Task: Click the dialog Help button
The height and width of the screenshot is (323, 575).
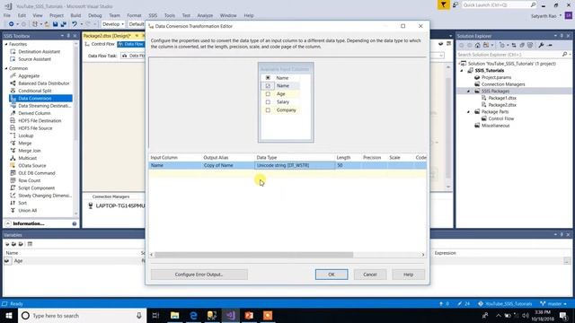Action: 409,275
